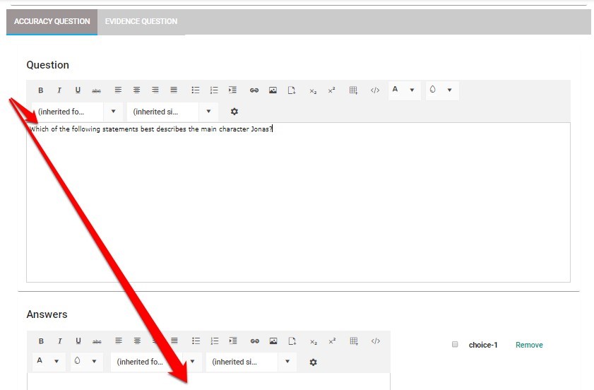Select the Accuracy Question tab
594x390 pixels.
(x=52, y=21)
